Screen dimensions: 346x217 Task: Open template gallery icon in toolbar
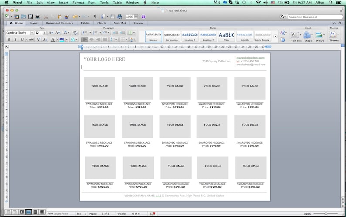click(17, 17)
